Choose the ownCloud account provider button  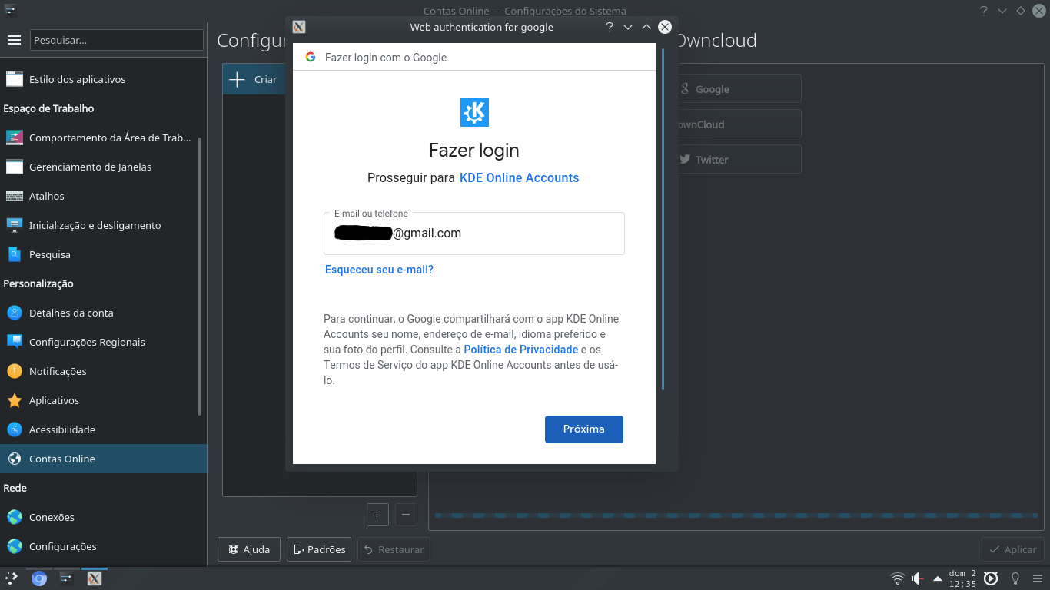coord(738,124)
